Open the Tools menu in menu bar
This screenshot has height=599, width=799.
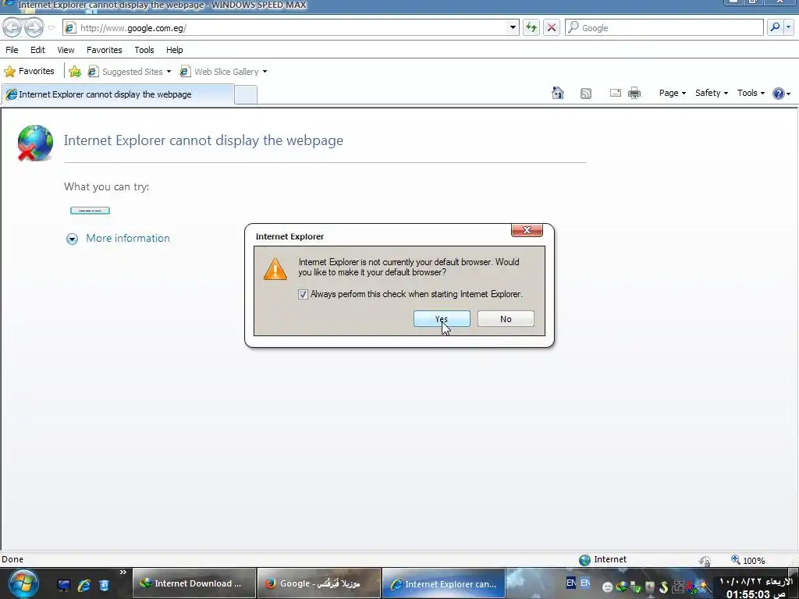pyautogui.click(x=144, y=50)
